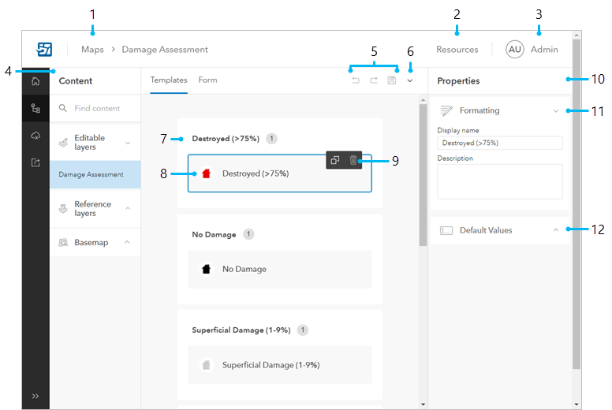The width and height of the screenshot is (612, 410).
Task: Click the Maps breadcrumb link
Action: [x=92, y=49]
